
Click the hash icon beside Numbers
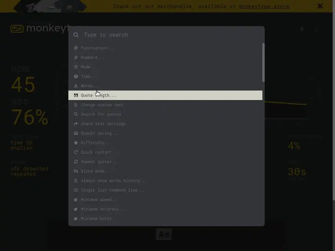click(x=76, y=58)
